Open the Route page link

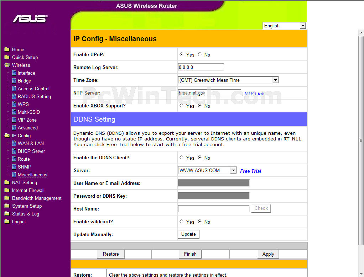pos(24,159)
